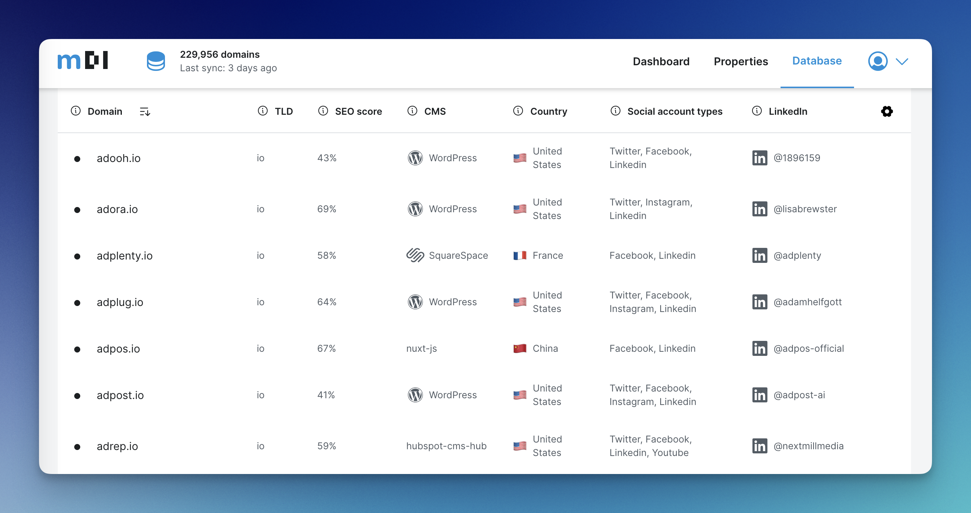The image size is (971, 513).
Task: Click the blue database stack icon
Action: coord(156,61)
